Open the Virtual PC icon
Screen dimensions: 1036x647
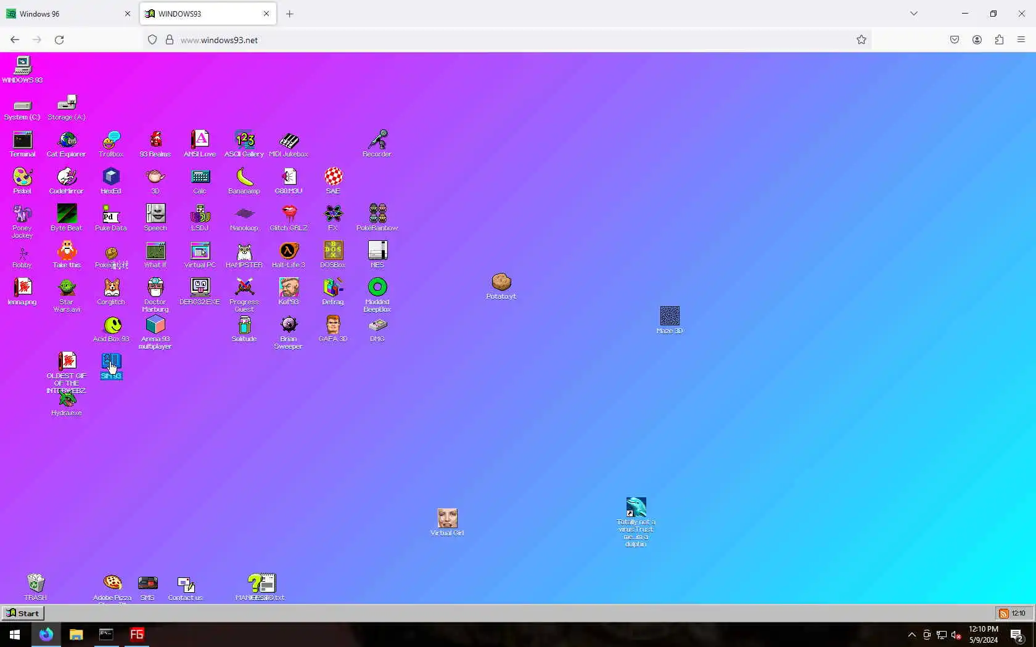pyautogui.click(x=200, y=255)
